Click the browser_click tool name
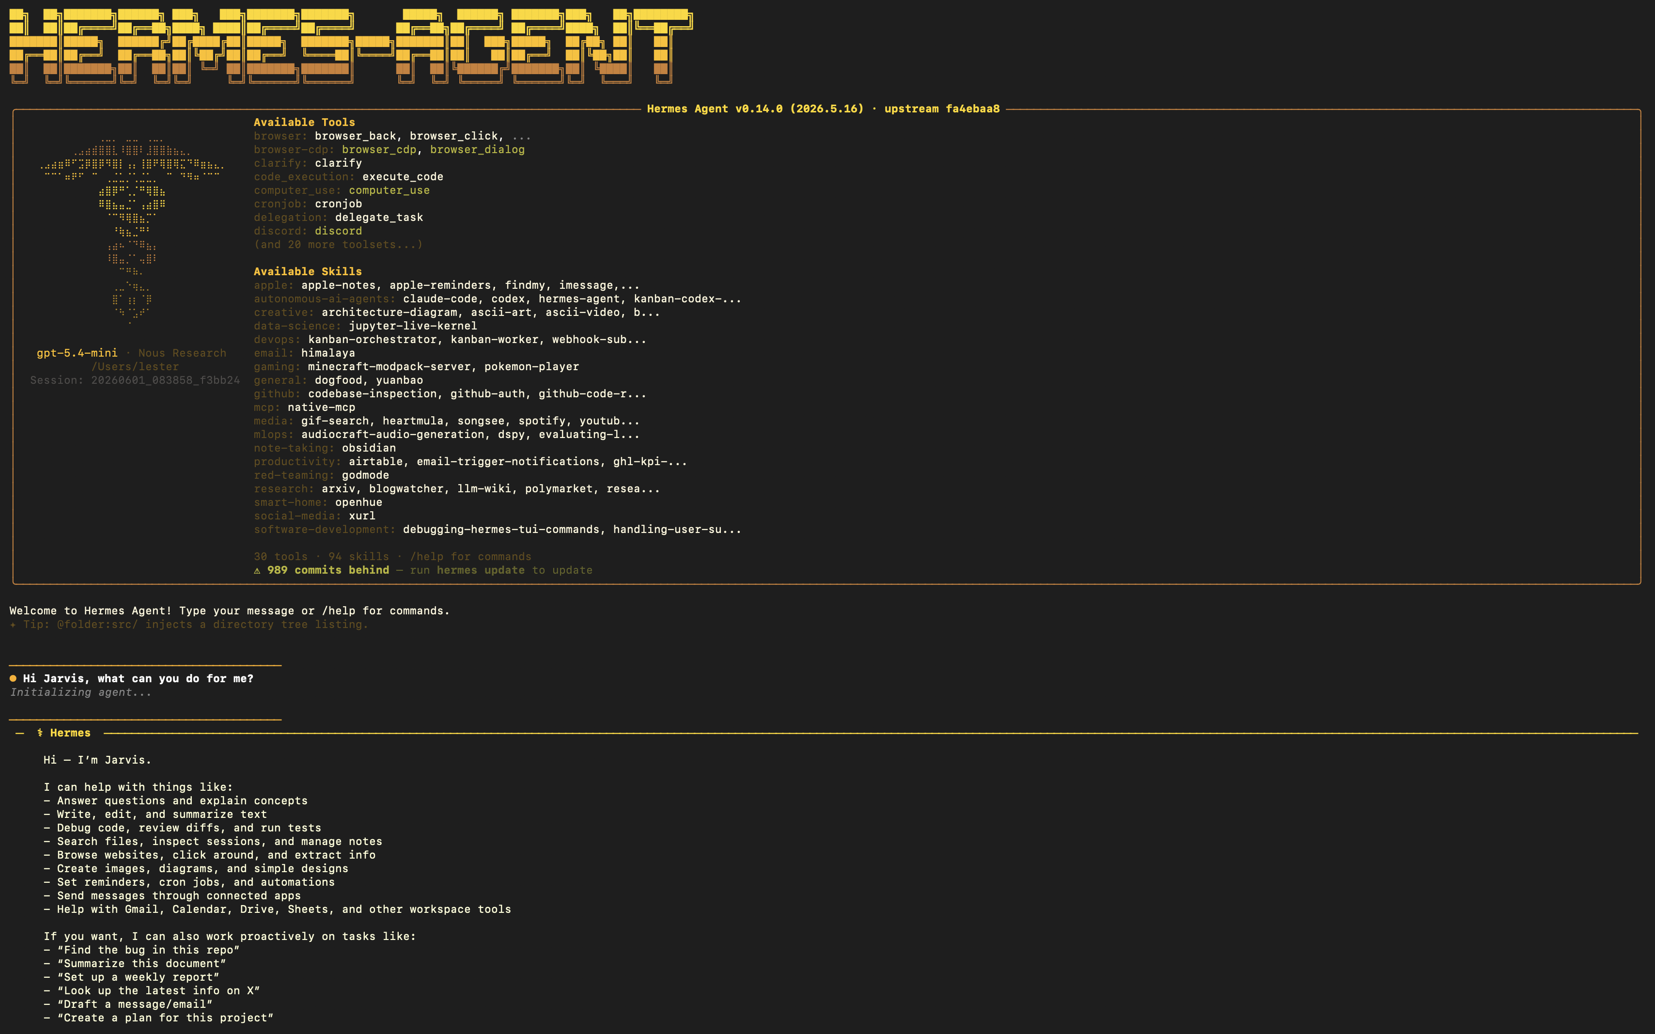Viewport: 1655px width, 1034px height. coord(454,136)
